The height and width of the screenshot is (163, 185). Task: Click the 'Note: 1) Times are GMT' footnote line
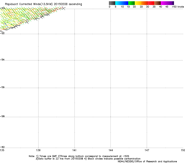79,156
